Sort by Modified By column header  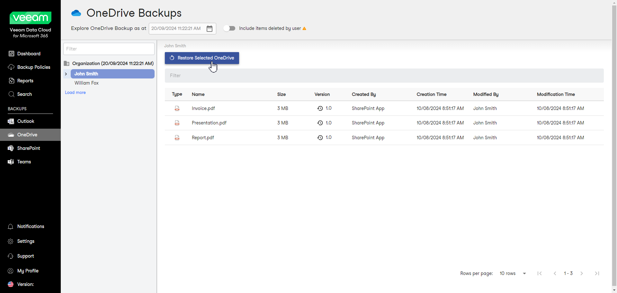tap(486, 94)
